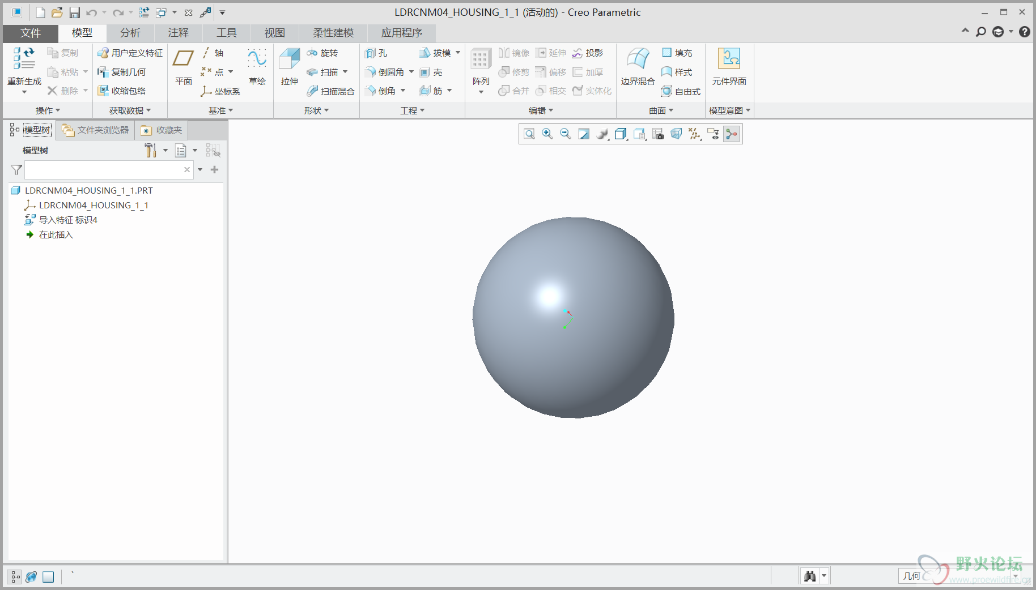Open datum display filters icon

695,134
